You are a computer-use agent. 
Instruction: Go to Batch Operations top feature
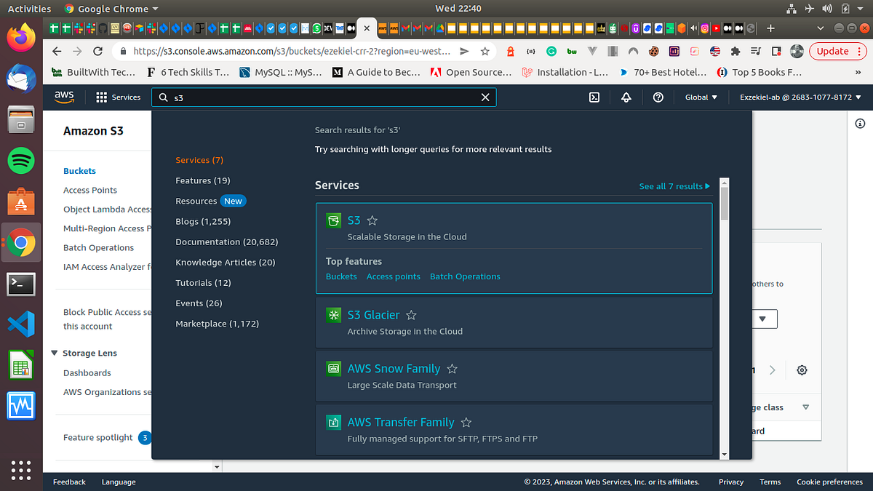click(x=465, y=276)
